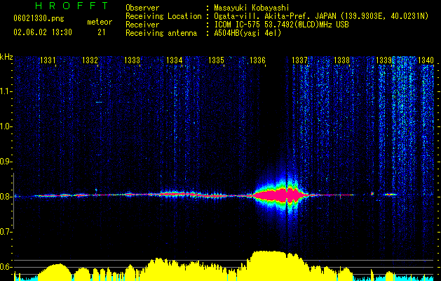Screen dimensions: 441x281
Task: Click the 1331 time marker
Action: pyautogui.click(x=48, y=60)
